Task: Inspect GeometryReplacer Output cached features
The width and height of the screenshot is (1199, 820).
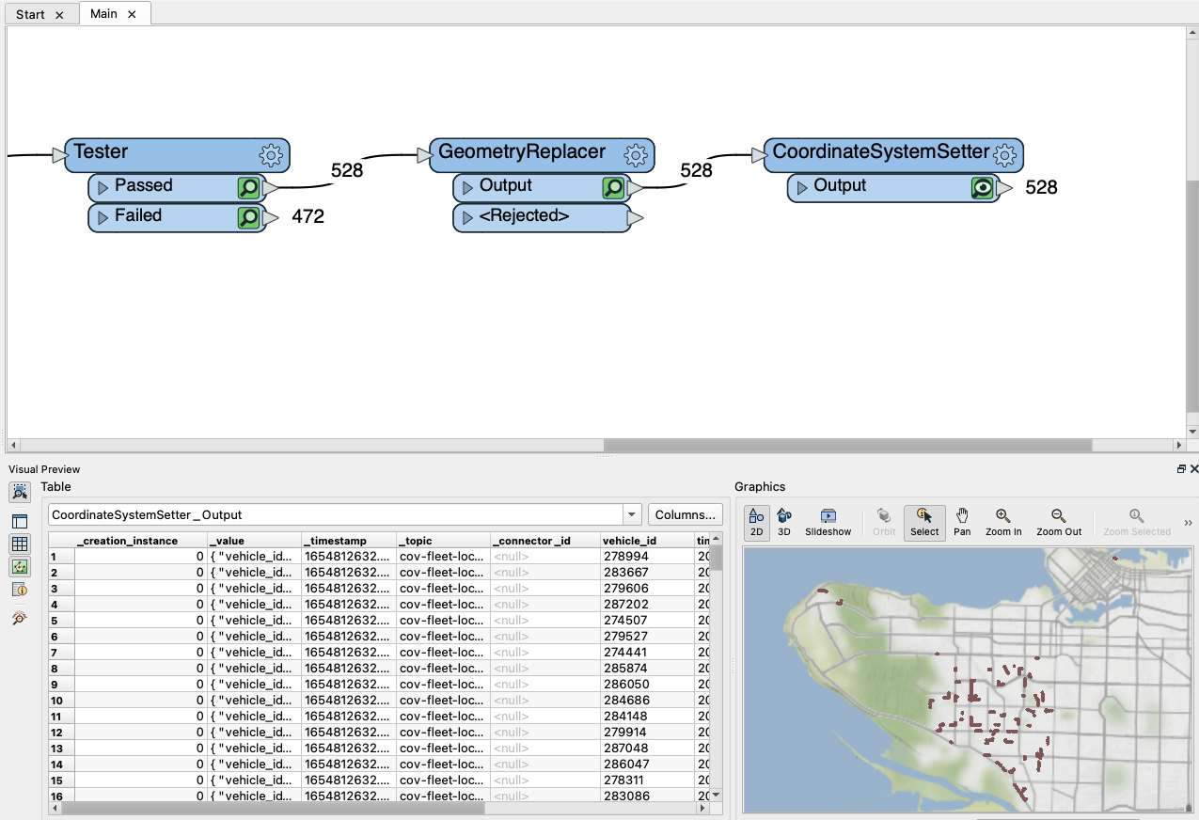Action: pyautogui.click(x=613, y=187)
